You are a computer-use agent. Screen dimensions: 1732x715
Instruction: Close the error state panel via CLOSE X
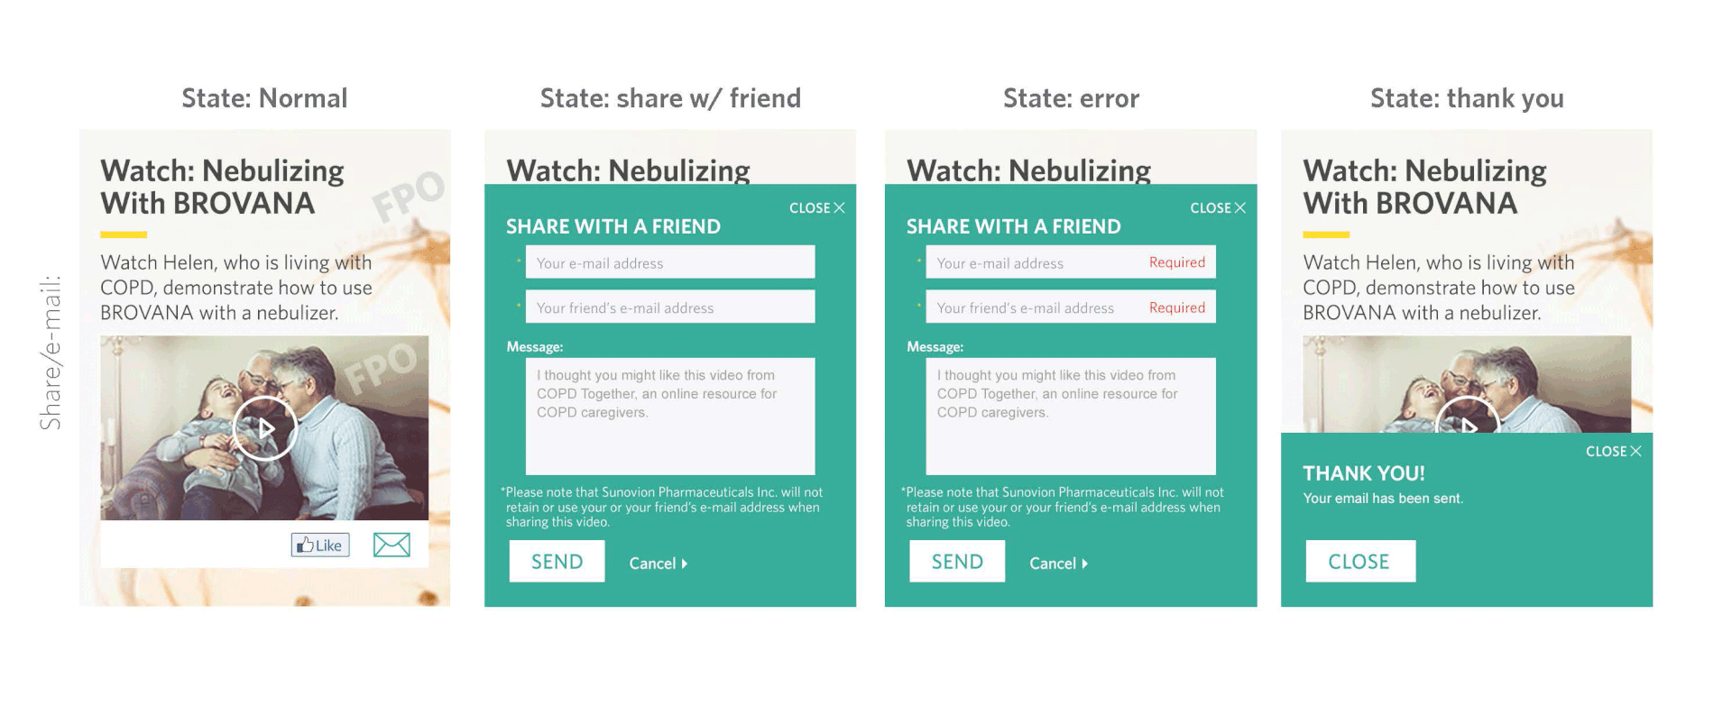point(1218,207)
